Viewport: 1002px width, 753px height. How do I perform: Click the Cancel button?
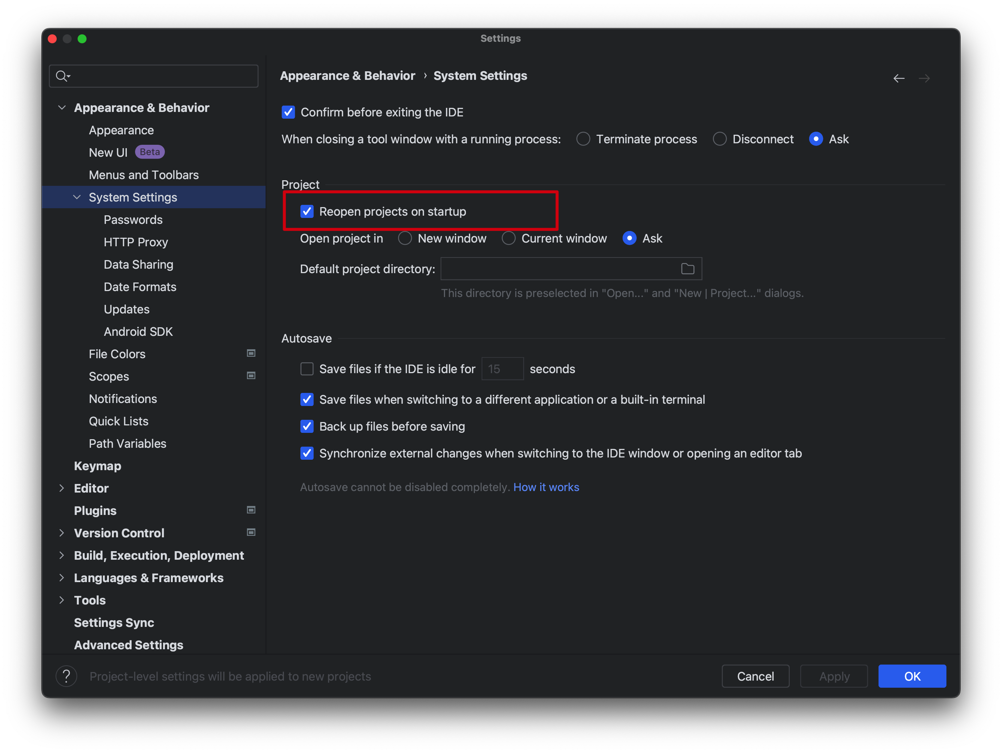[755, 676]
